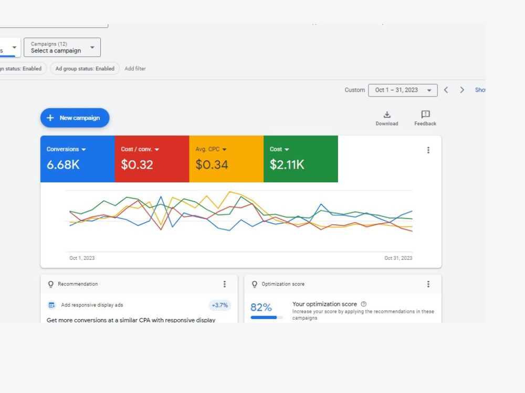
Task: Click the Oct 31, 2023 chart axis label
Action: [398, 258]
